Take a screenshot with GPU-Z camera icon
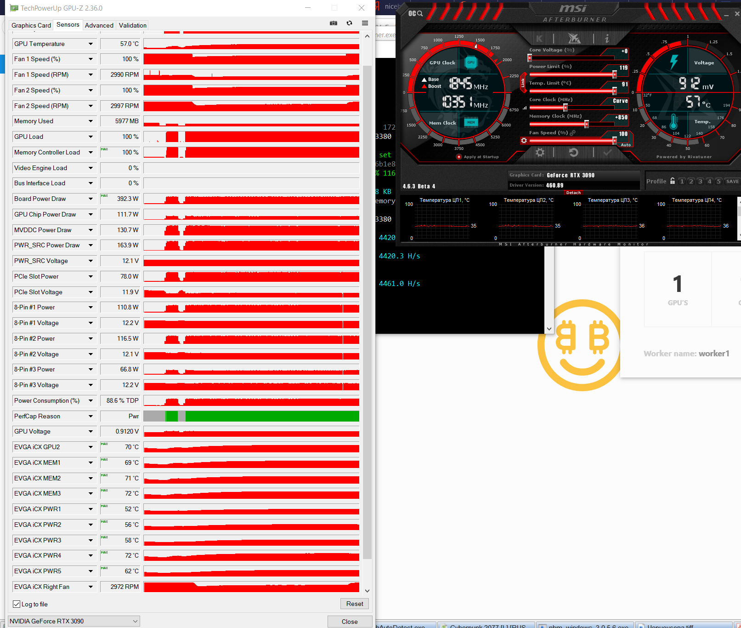 click(334, 23)
